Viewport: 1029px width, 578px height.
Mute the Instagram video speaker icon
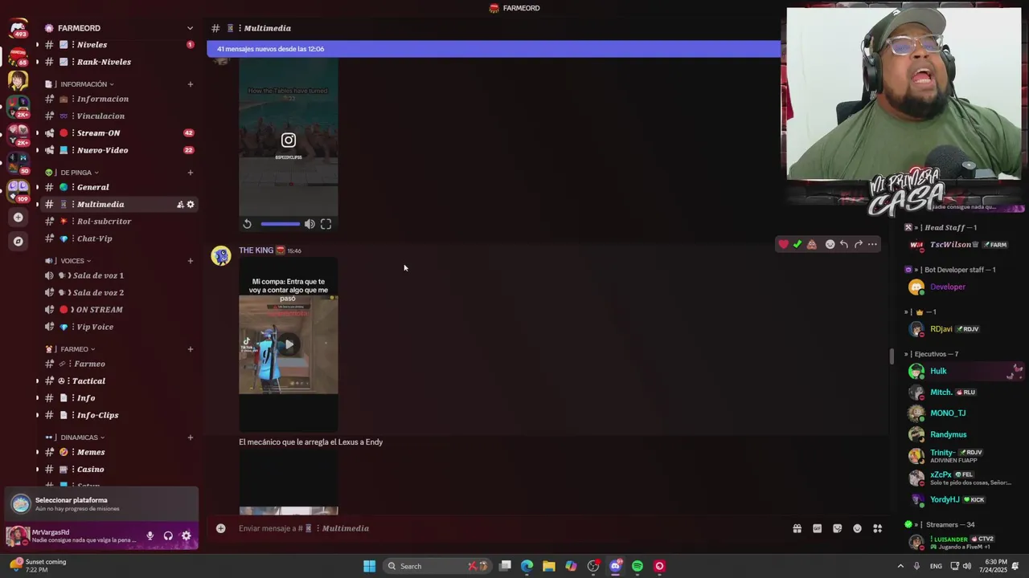click(x=310, y=224)
